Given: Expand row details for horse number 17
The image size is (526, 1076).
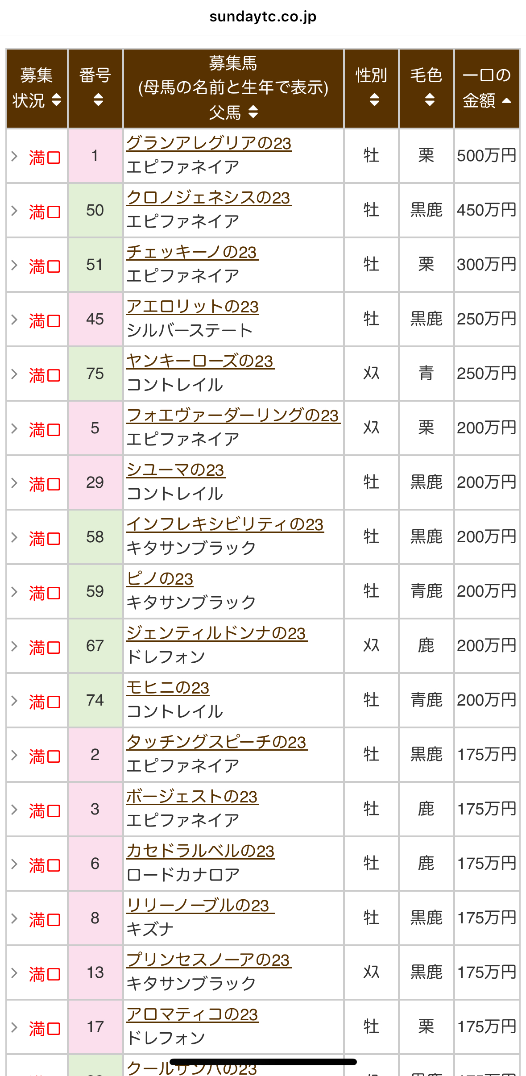Looking at the screenshot, I should [x=14, y=1027].
